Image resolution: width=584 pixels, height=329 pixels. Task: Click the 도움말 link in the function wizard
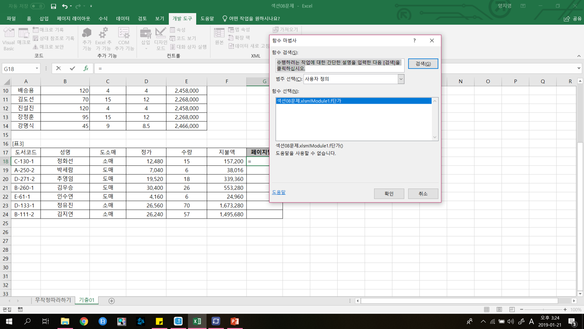coord(279,192)
